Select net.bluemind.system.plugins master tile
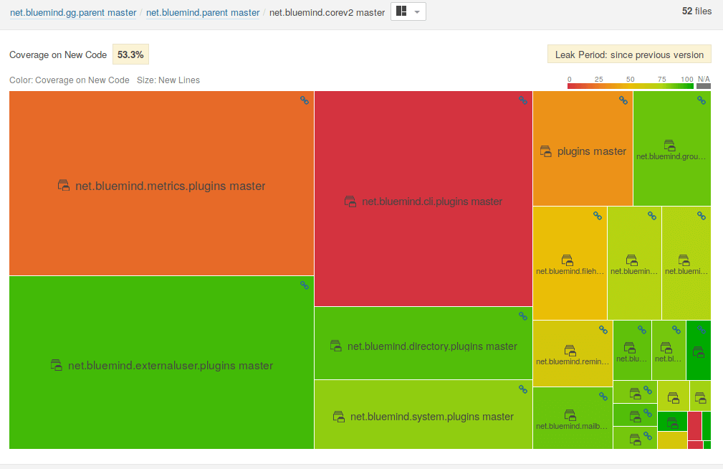 click(x=423, y=417)
